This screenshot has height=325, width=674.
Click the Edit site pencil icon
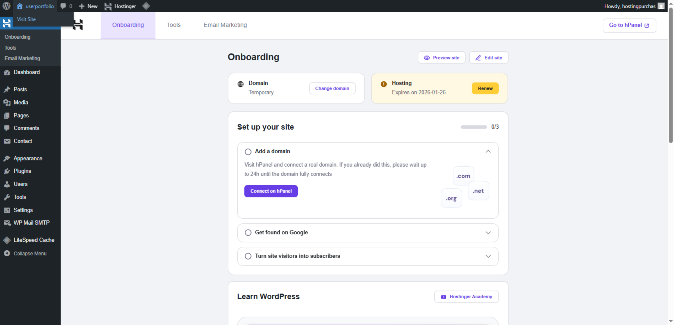(478, 58)
